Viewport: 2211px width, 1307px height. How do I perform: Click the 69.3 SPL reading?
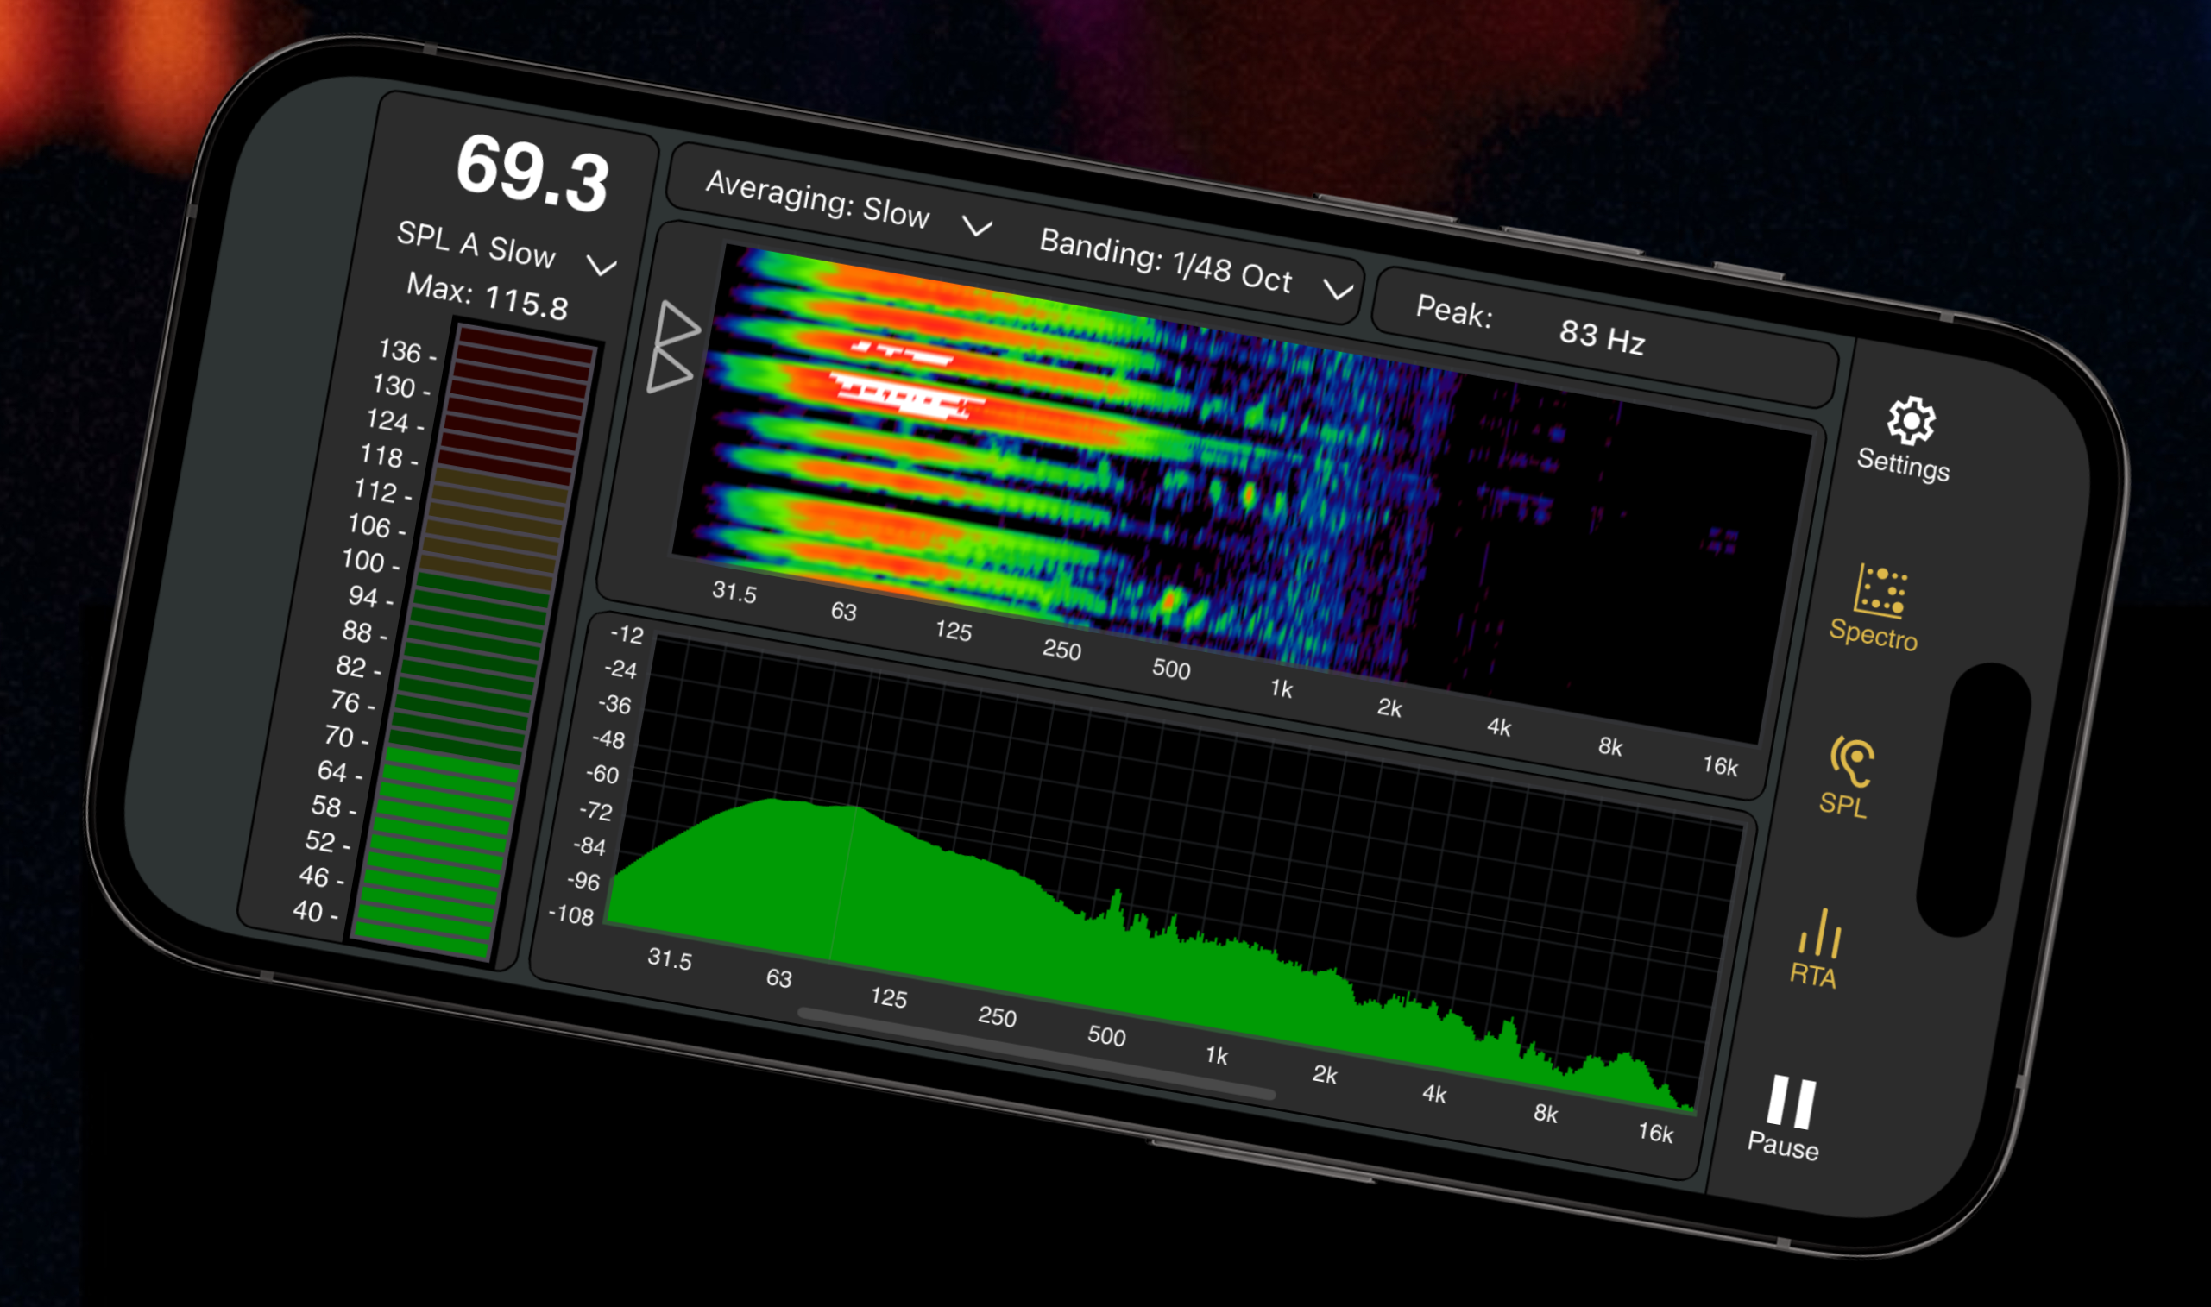(533, 173)
